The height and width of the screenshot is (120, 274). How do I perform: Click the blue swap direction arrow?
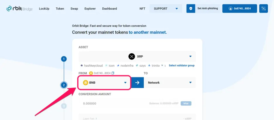click(137, 83)
